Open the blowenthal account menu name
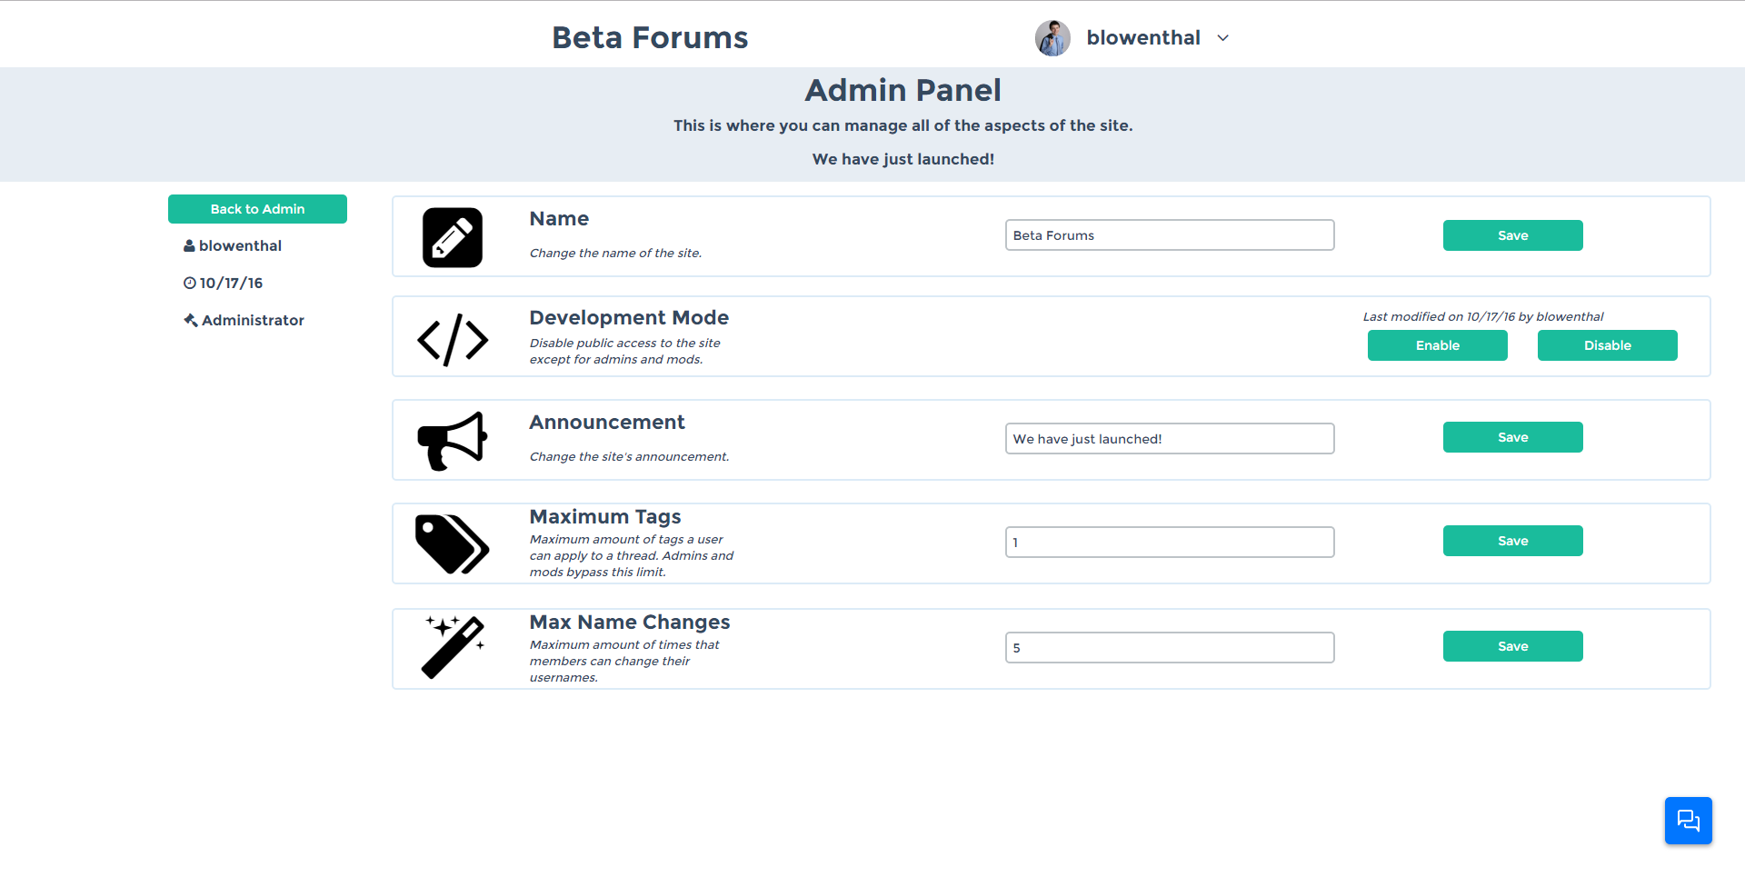 point(1143,38)
